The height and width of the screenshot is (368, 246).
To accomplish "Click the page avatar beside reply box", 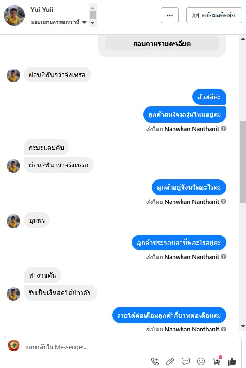I will [x=14, y=345].
